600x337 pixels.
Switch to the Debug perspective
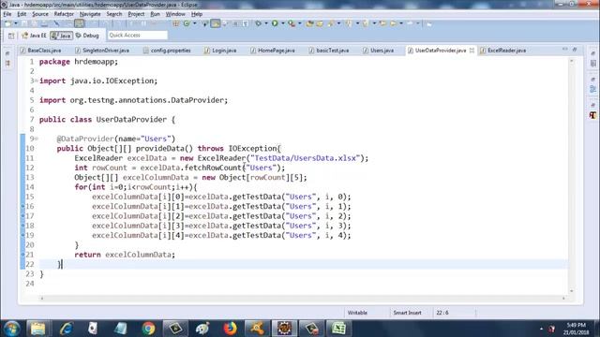(87, 36)
